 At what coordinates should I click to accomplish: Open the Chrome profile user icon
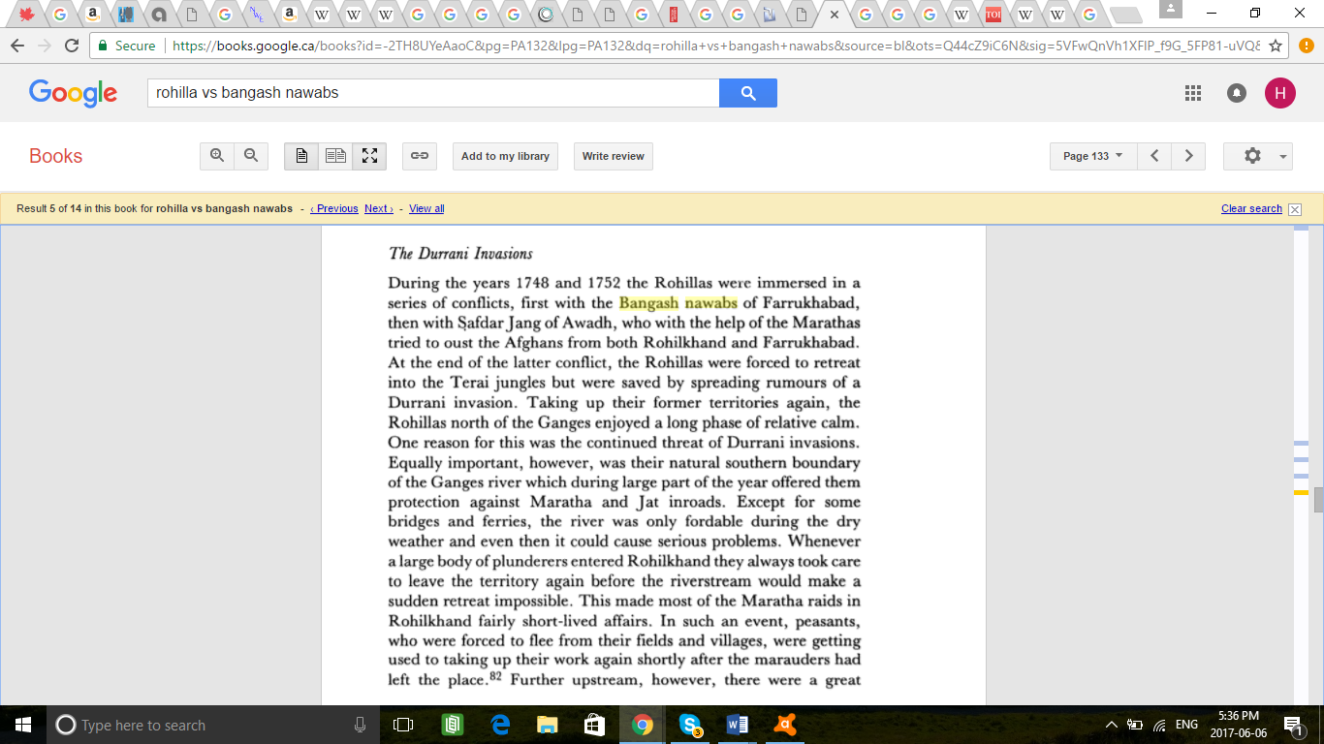point(1171,10)
